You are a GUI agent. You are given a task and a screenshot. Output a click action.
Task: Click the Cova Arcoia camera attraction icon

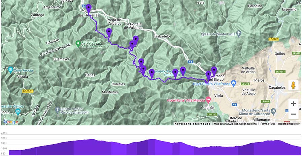pos(11,70)
